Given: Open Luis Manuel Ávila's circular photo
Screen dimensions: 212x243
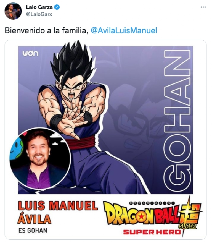Looking at the screenshot, I should [40, 158].
